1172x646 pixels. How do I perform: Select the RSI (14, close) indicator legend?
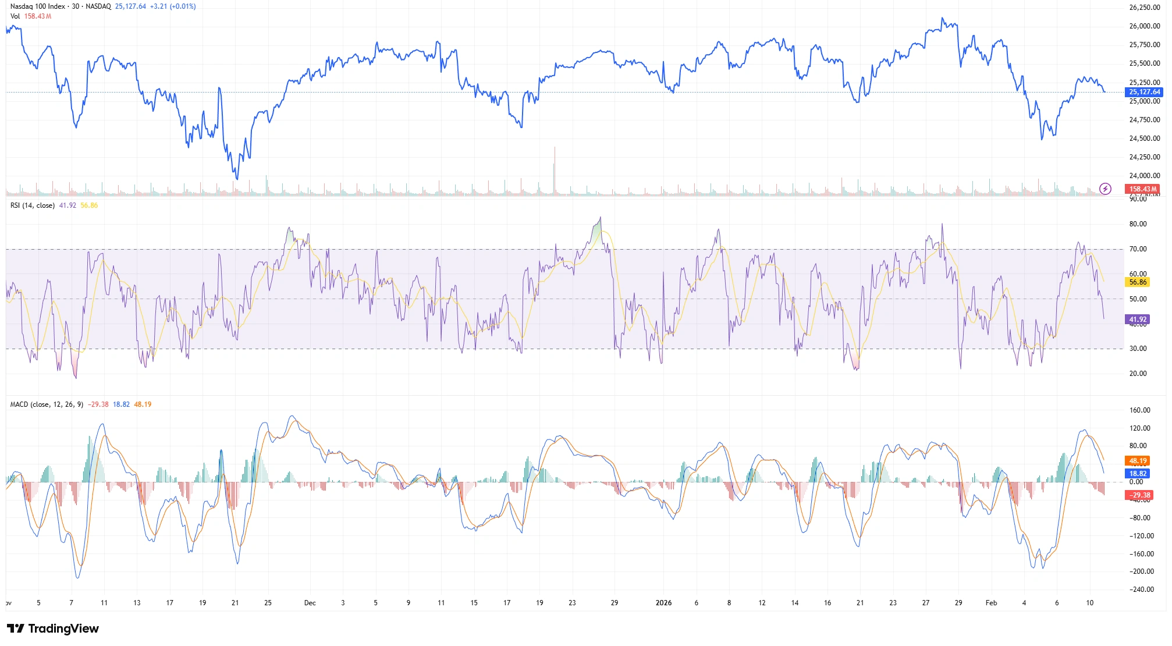tap(33, 205)
